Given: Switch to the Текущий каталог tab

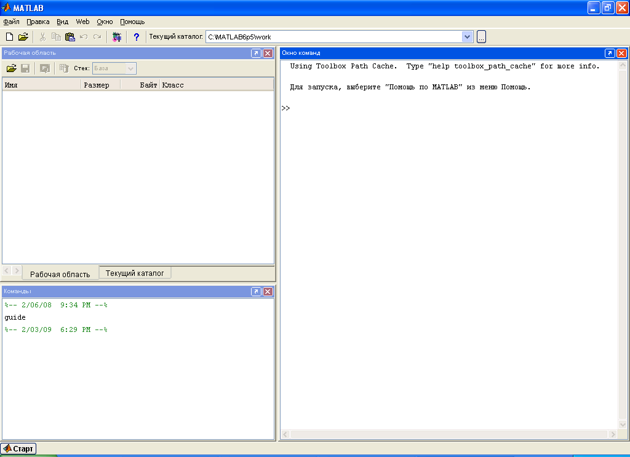Looking at the screenshot, I should pos(135,273).
